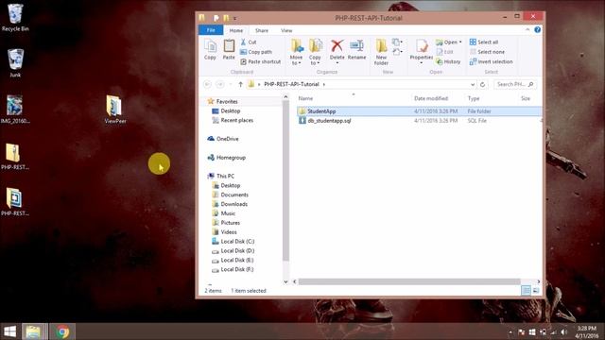This screenshot has height=340, width=605.
Task: Open the recent locations dropdown arrow
Action: coord(231,84)
